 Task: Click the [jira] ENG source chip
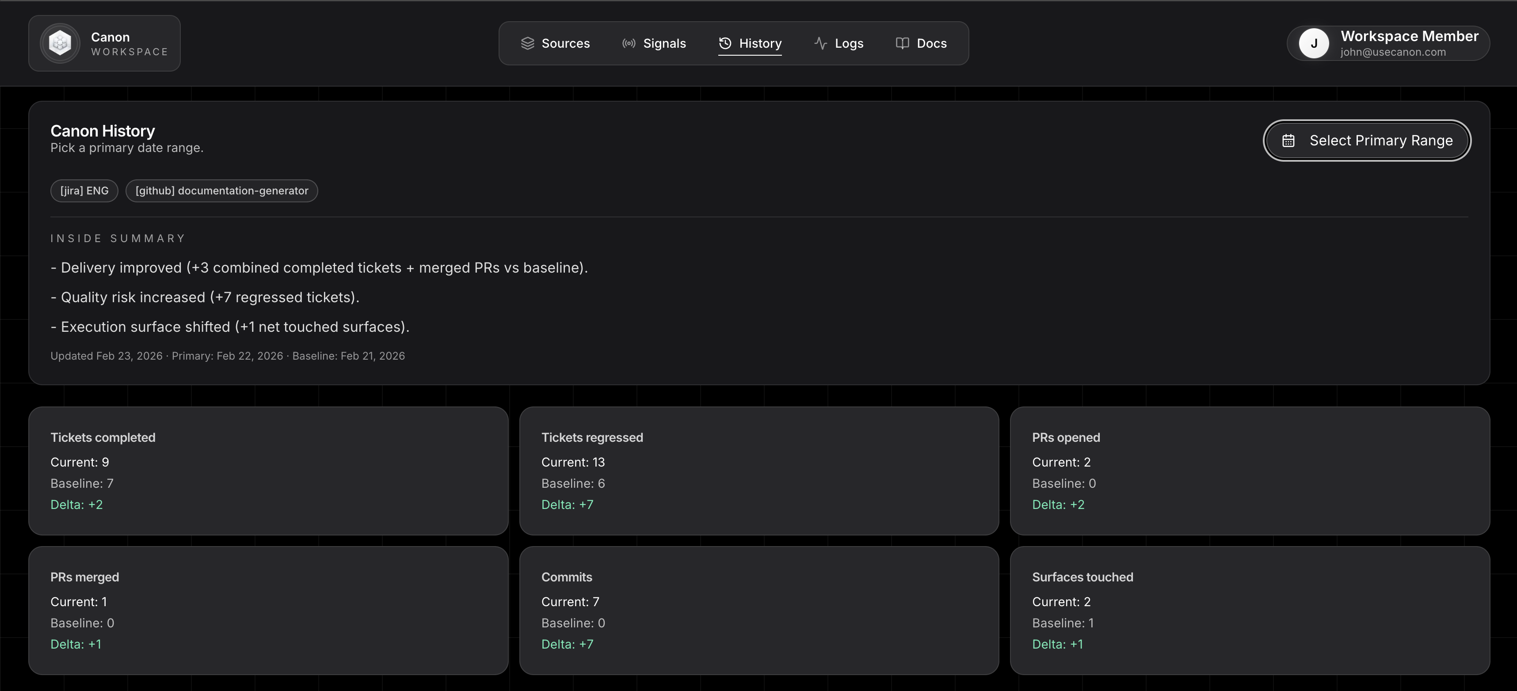pos(84,191)
